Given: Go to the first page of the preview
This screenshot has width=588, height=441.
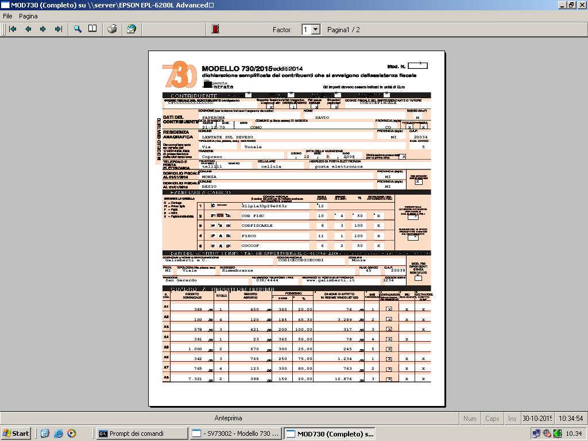Looking at the screenshot, I should pos(13,29).
